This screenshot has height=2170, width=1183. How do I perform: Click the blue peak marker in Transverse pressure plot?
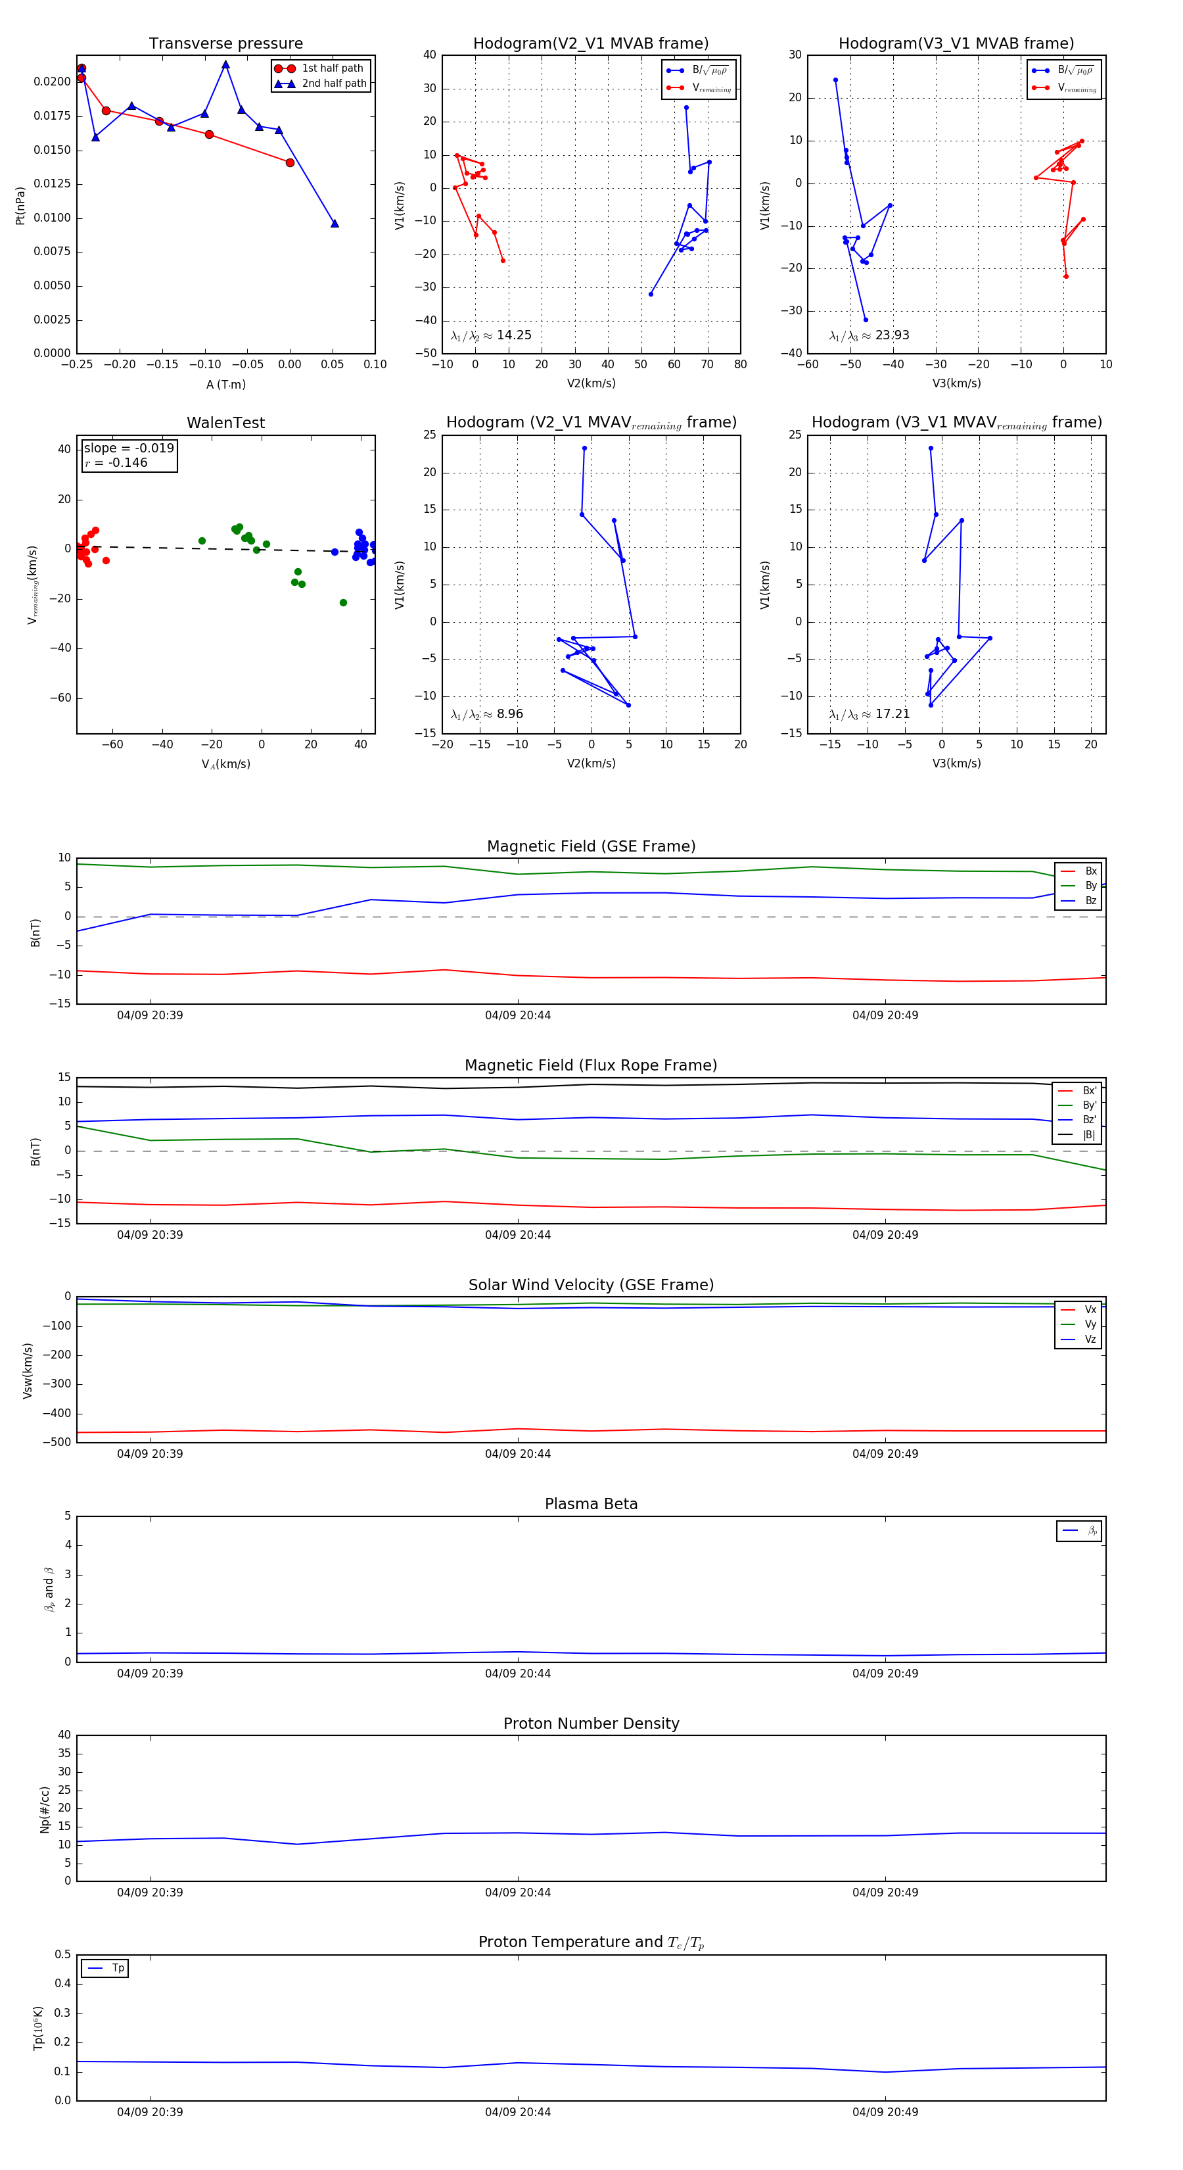tap(225, 65)
